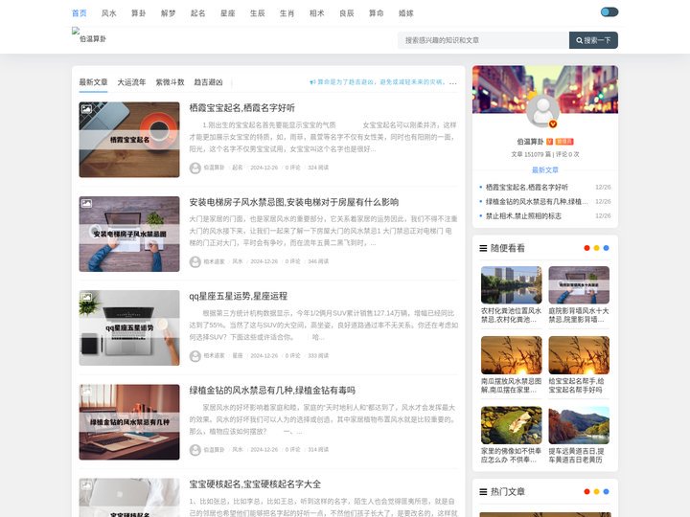Open the 栖霞宝宝起名 article thumbnail
This screenshot has width=690, height=517.
(129, 140)
